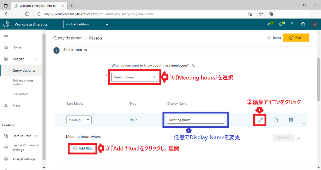Open the browser Favorites star-list icon
The width and height of the screenshot is (321, 170).
261,14
